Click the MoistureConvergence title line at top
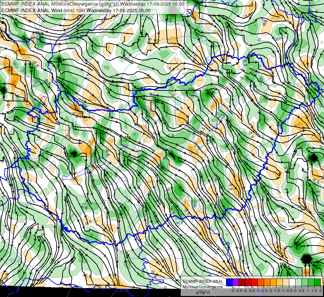The image size is (324, 297). click(93, 4)
